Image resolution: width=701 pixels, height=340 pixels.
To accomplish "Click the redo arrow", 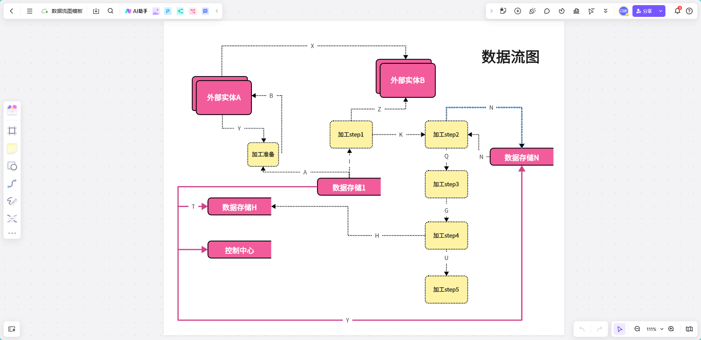I will click(x=599, y=329).
